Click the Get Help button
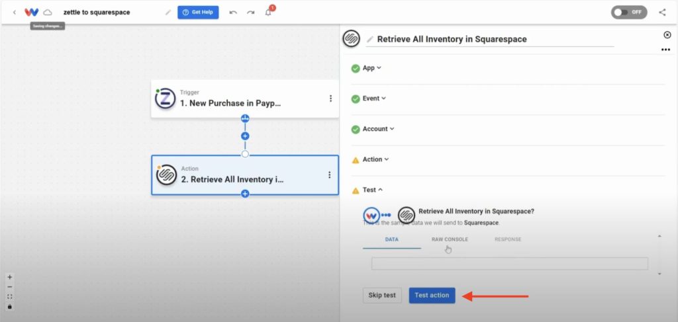This screenshot has height=322, width=678. [198, 12]
